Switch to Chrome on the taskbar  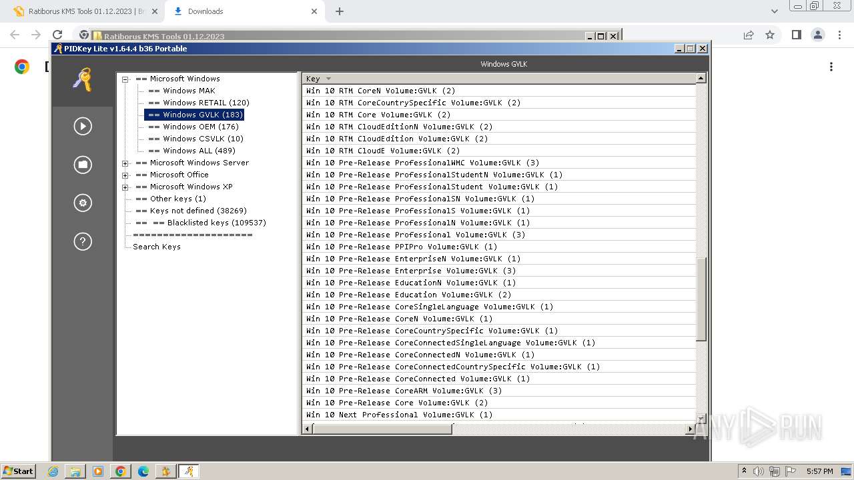(x=121, y=471)
